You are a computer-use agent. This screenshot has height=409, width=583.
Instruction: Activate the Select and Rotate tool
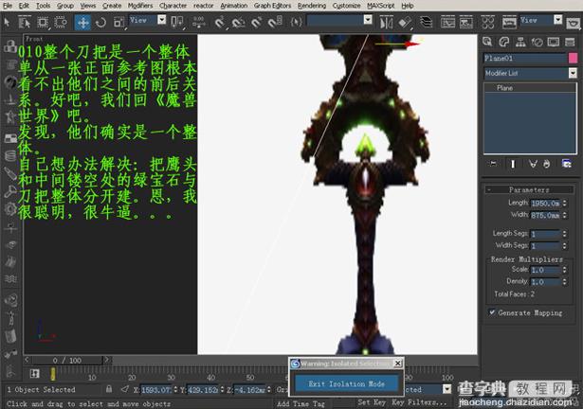click(x=100, y=23)
